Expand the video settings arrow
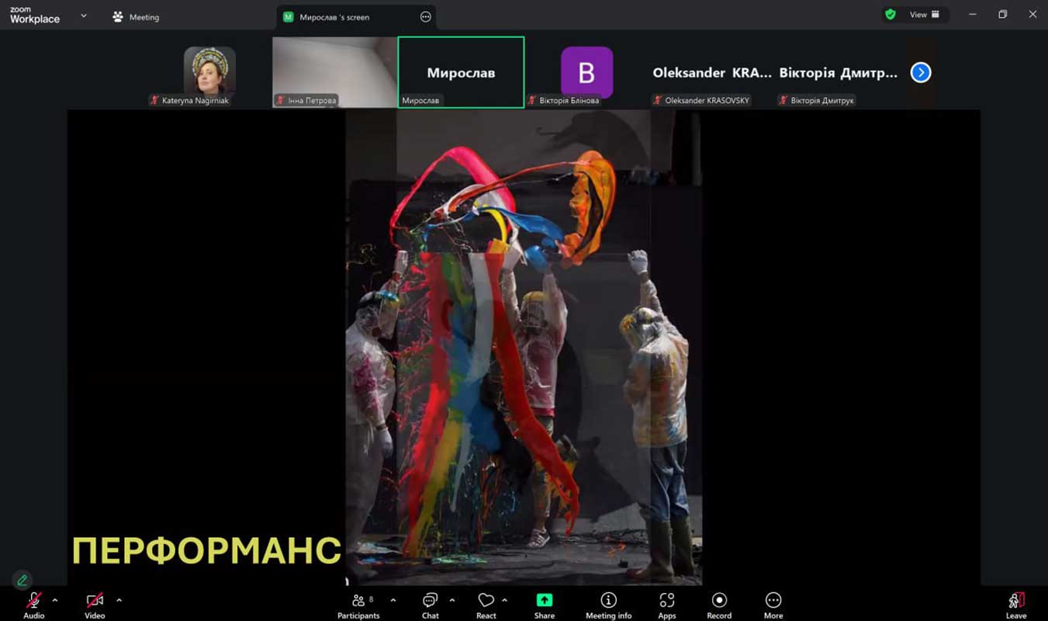The image size is (1048, 621). click(119, 600)
